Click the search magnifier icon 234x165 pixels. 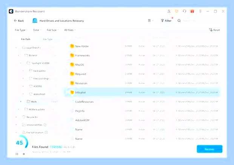[x=179, y=21]
